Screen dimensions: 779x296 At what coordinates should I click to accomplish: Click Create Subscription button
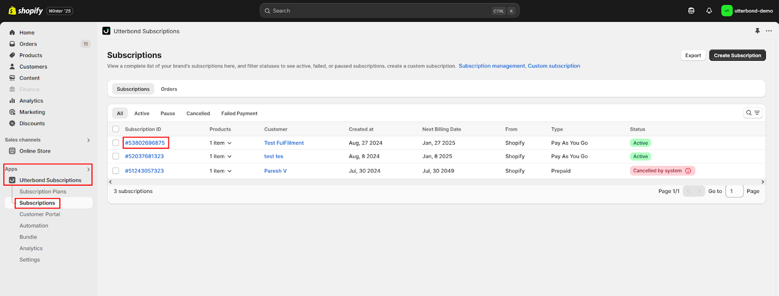point(737,55)
